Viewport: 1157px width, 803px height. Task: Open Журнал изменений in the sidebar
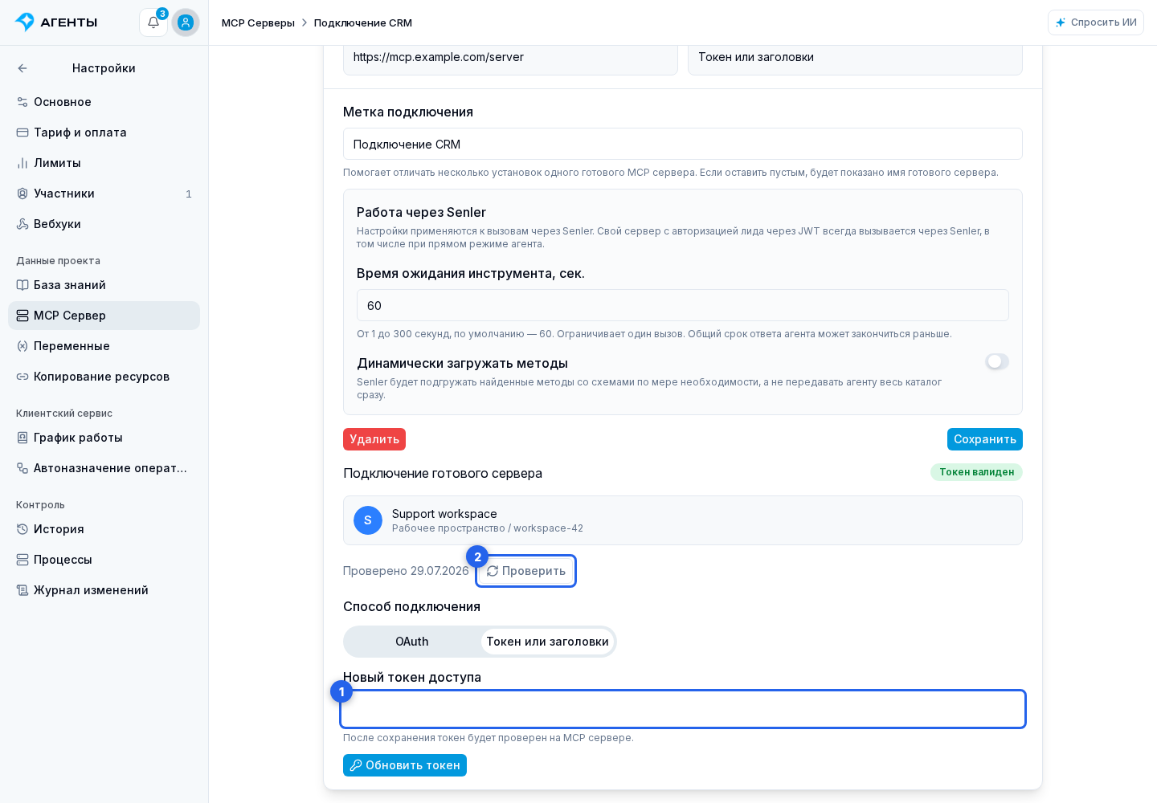click(104, 590)
